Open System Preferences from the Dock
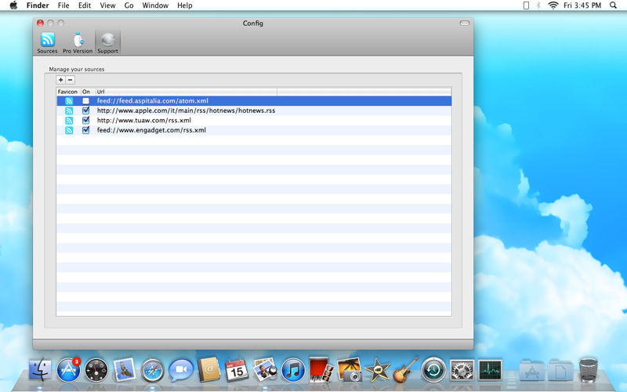This screenshot has height=392, width=627. (462, 370)
